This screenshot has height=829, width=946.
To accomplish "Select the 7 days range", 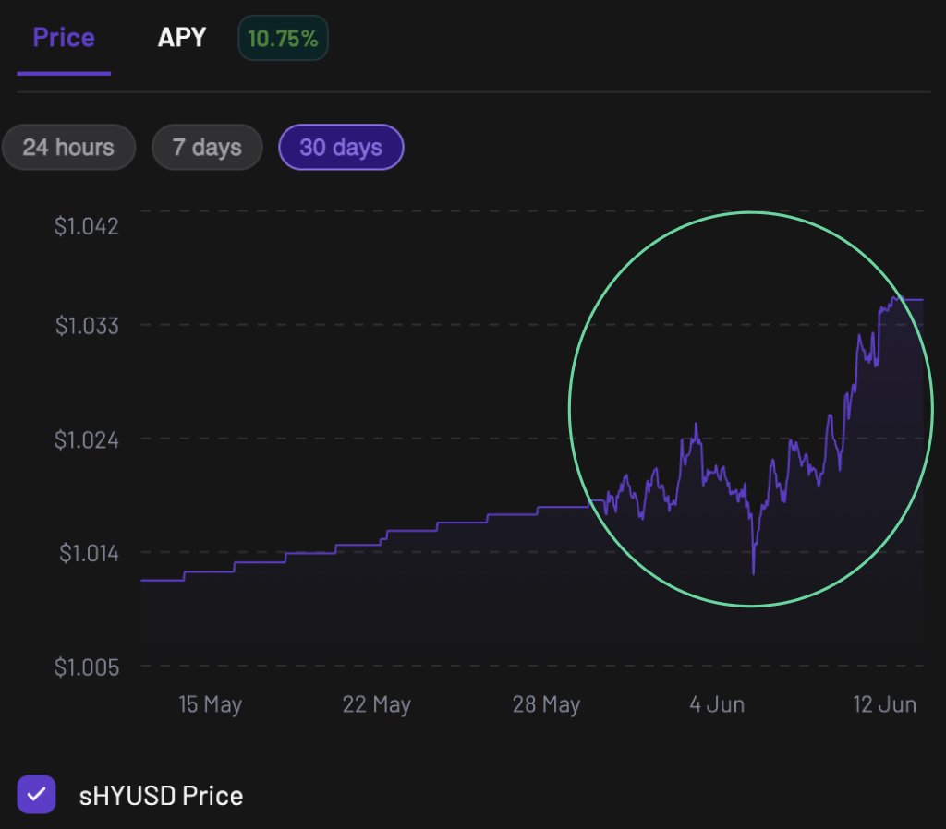I will (207, 147).
